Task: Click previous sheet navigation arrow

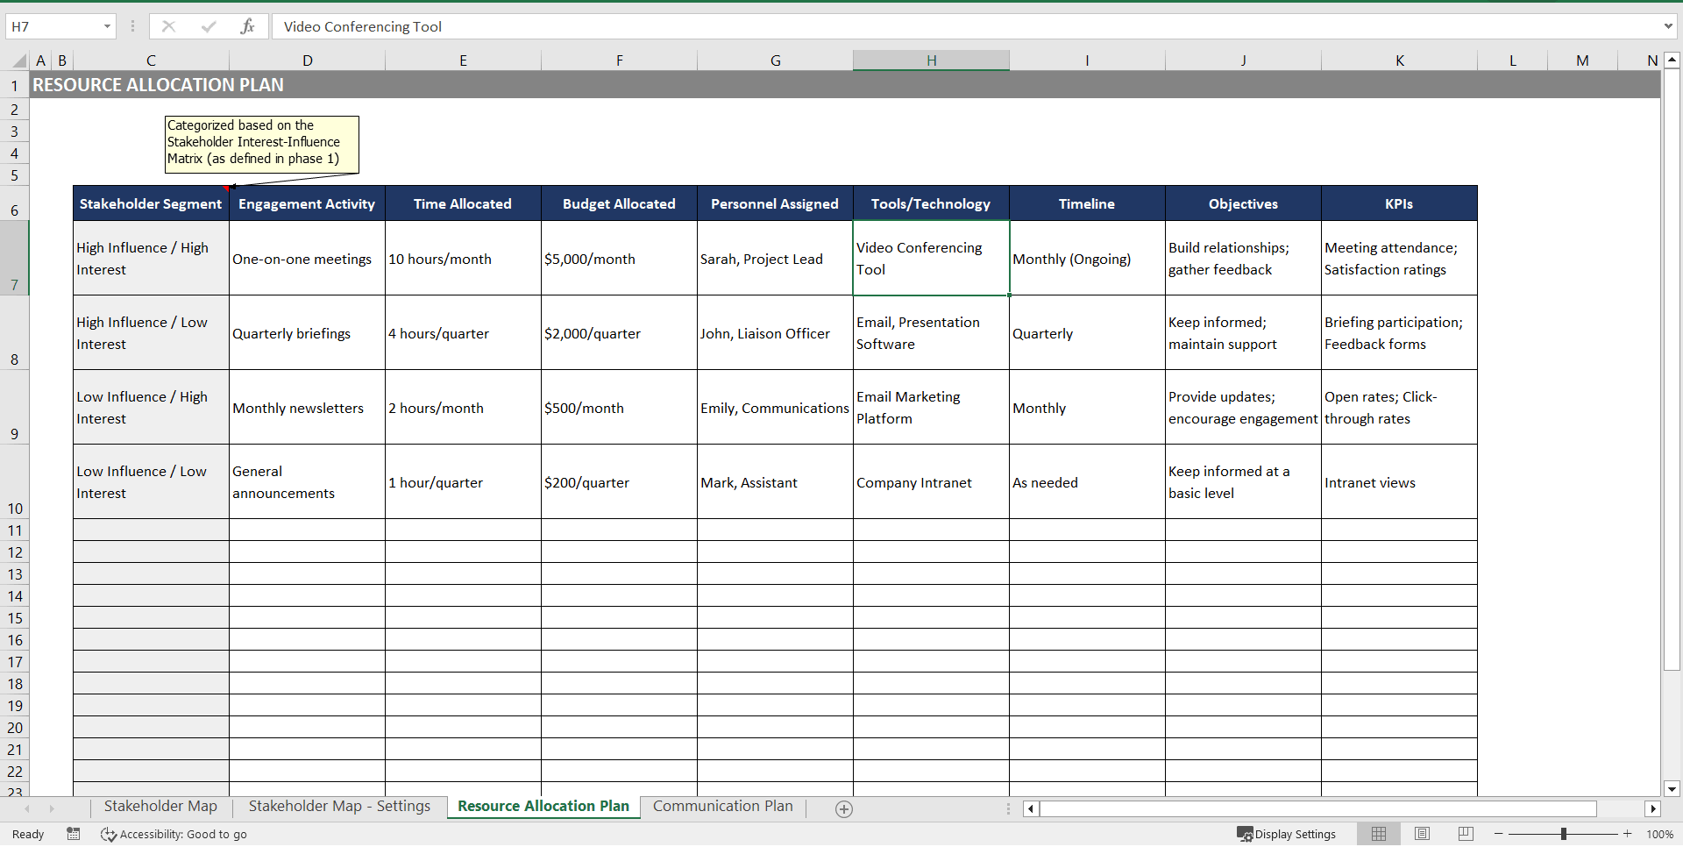Action: pos(27,808)
